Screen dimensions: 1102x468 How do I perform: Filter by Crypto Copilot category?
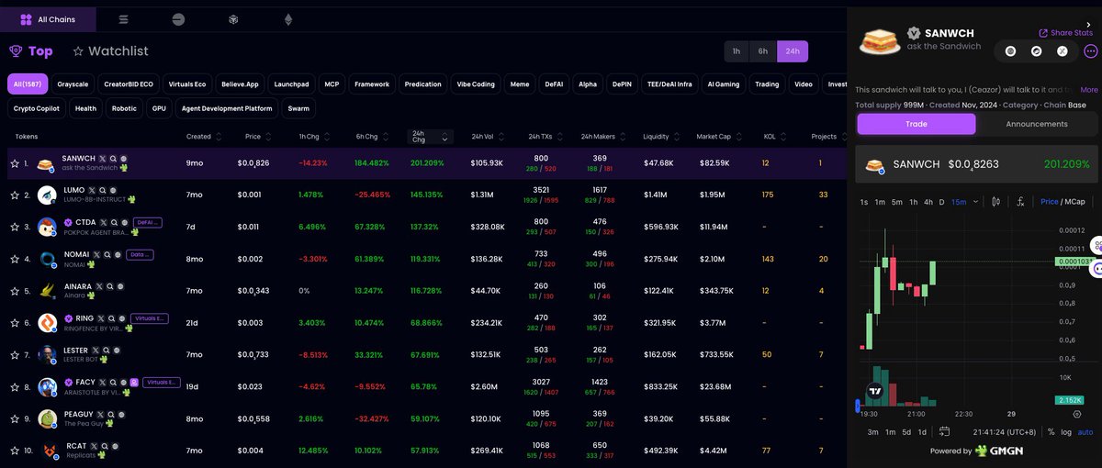point(37,108)
